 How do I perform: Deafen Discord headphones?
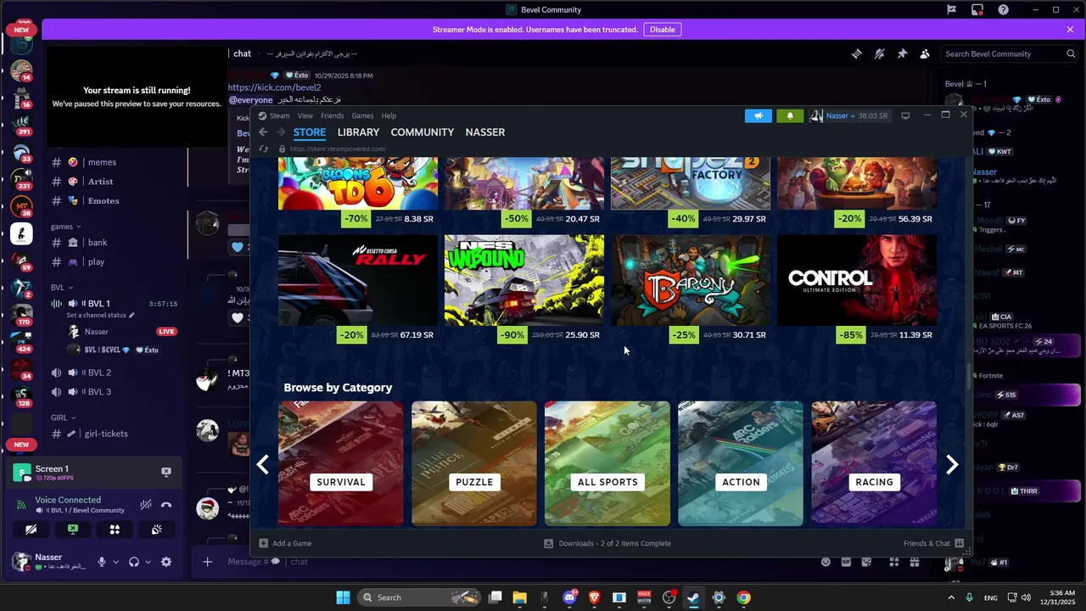133,562
